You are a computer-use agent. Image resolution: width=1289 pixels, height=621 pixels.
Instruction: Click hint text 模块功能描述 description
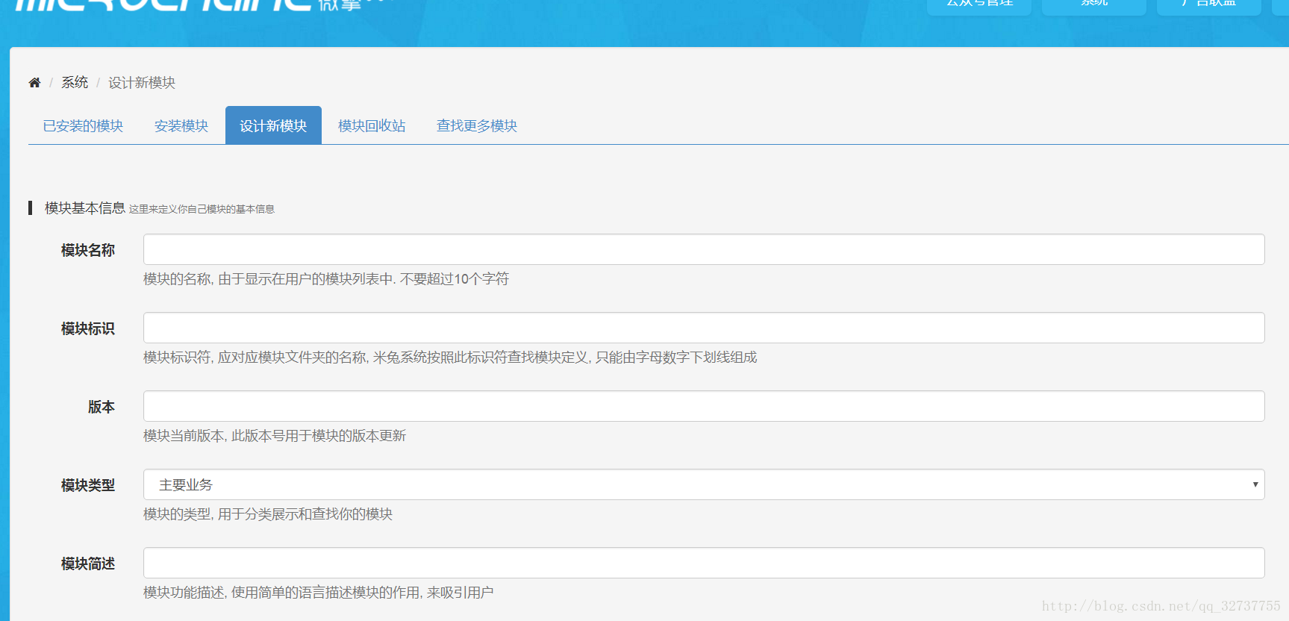[319, 592]
